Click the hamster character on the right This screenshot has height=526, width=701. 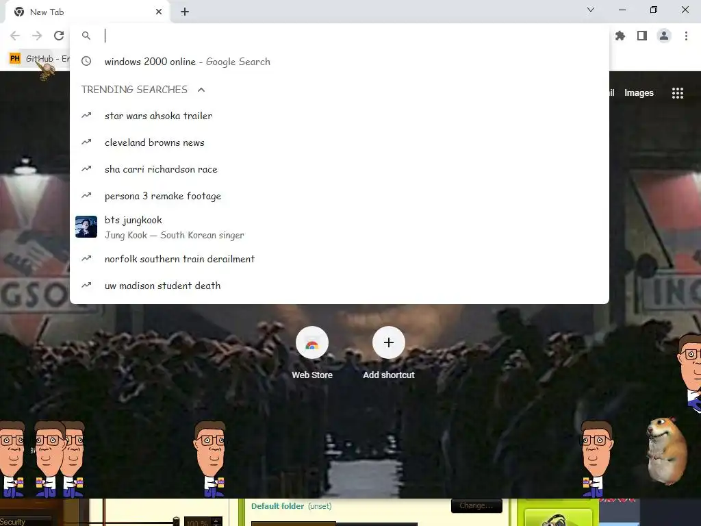click(666, 451)
